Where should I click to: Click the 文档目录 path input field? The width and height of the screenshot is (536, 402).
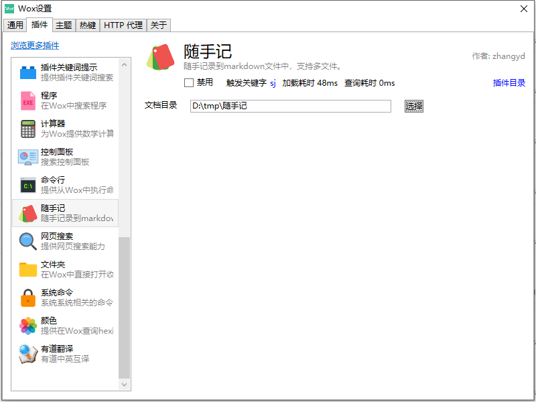coord(291,106)
